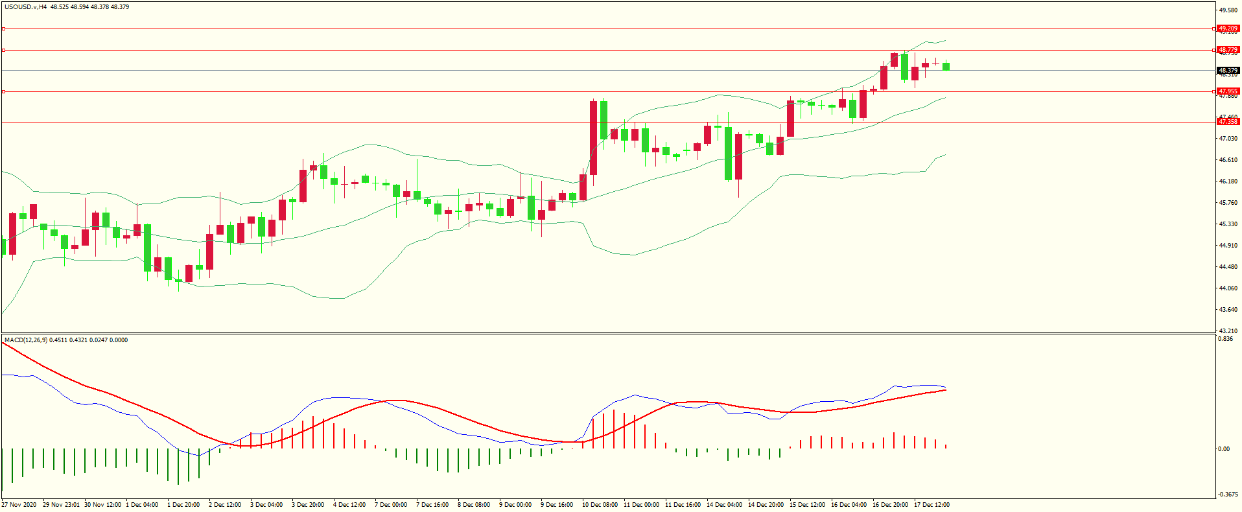The height and width of the screenshot is (512, 1242).
Task: Click the current price label 48.379
Action: (1228, 70)
